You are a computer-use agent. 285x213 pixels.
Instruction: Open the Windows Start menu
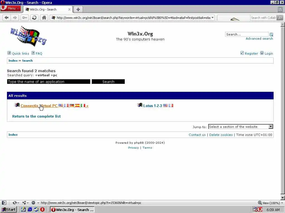tap(9, 210)
